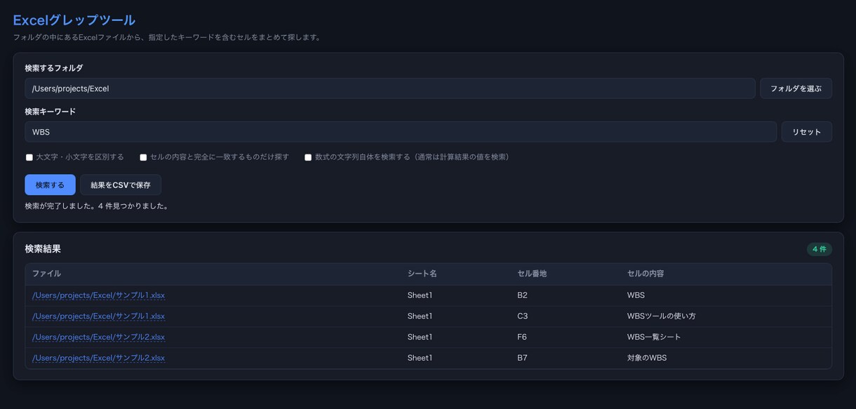This screenshot has width=856, height=409.
Task: Click the セルの内容 column header
Action: pos(646,274)
